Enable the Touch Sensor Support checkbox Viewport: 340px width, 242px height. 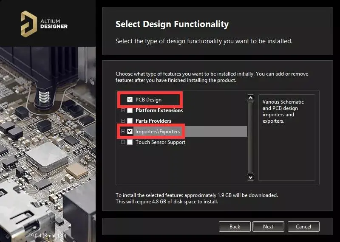coord(130,142)
